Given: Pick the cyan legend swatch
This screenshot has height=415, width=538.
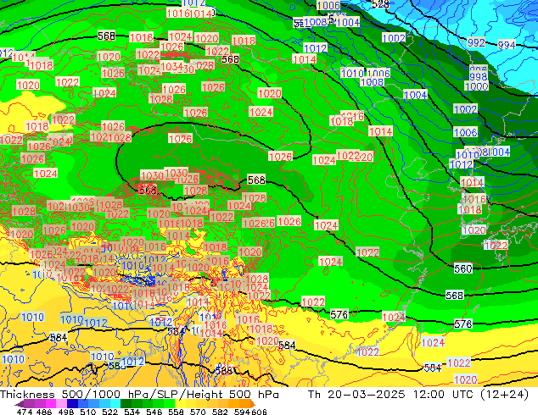Looking at the screenshot, I should [115, 403].
